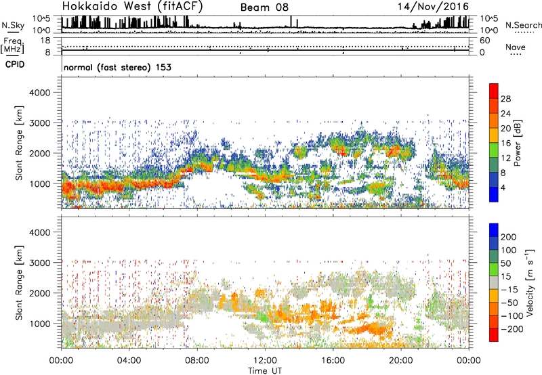Click the '12:00' time axis label
The height and width of the screenshot is (375, 542).
[x=265, y=361]
